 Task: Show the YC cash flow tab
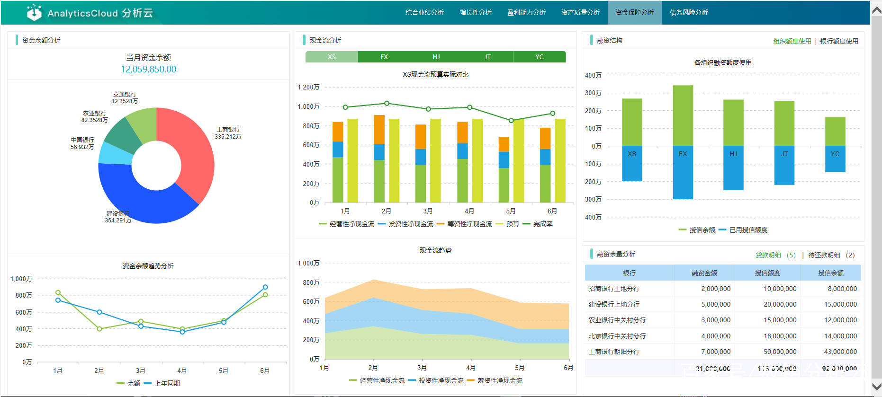tap(540, 57)
